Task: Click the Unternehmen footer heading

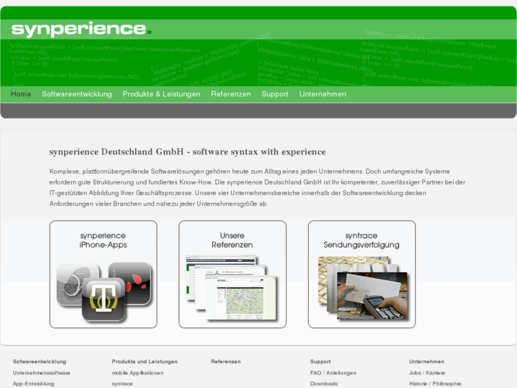Action: [x=427, y=362]
